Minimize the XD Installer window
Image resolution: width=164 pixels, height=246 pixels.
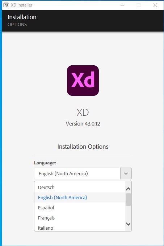(x=122, y=5)
